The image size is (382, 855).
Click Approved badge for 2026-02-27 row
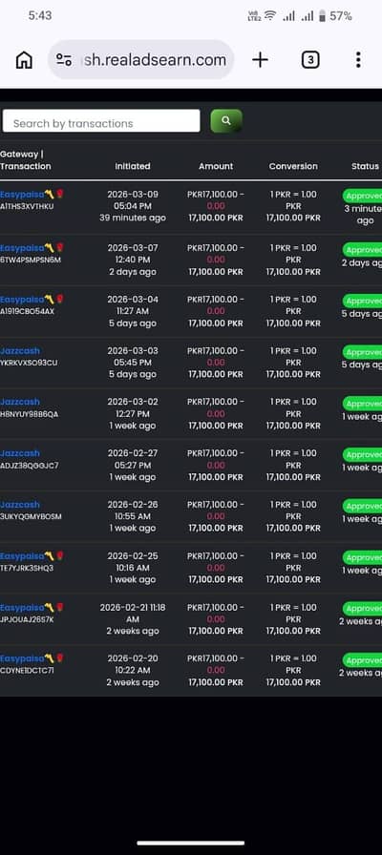tap(362, 455)
